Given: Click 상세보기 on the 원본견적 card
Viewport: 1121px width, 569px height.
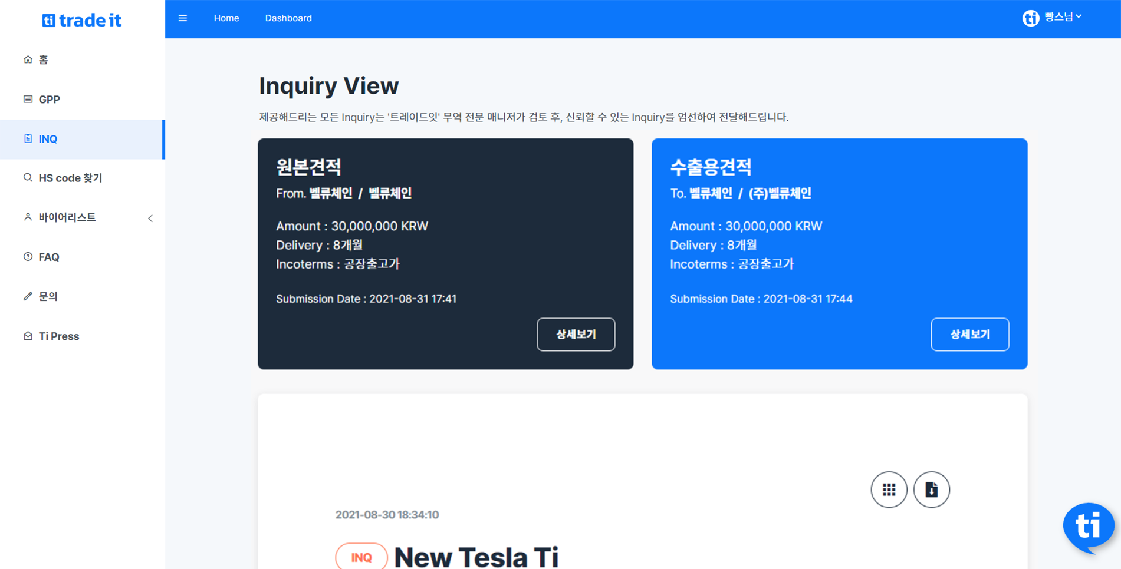Looking at the screenshot, I should coord(576,335).
